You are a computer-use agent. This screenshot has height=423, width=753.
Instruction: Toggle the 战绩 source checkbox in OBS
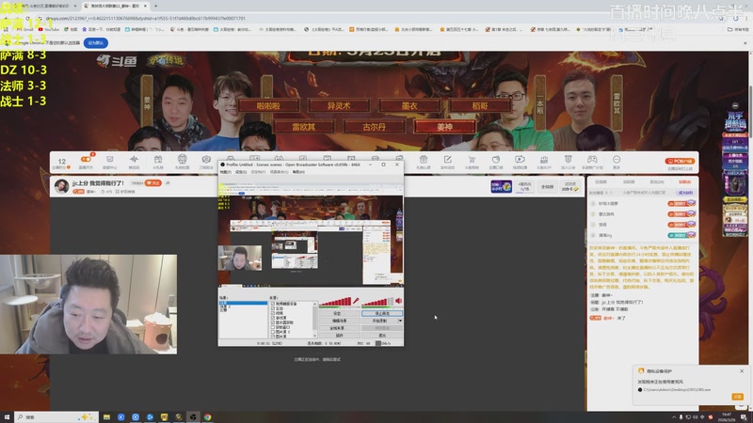pos(273,313)
